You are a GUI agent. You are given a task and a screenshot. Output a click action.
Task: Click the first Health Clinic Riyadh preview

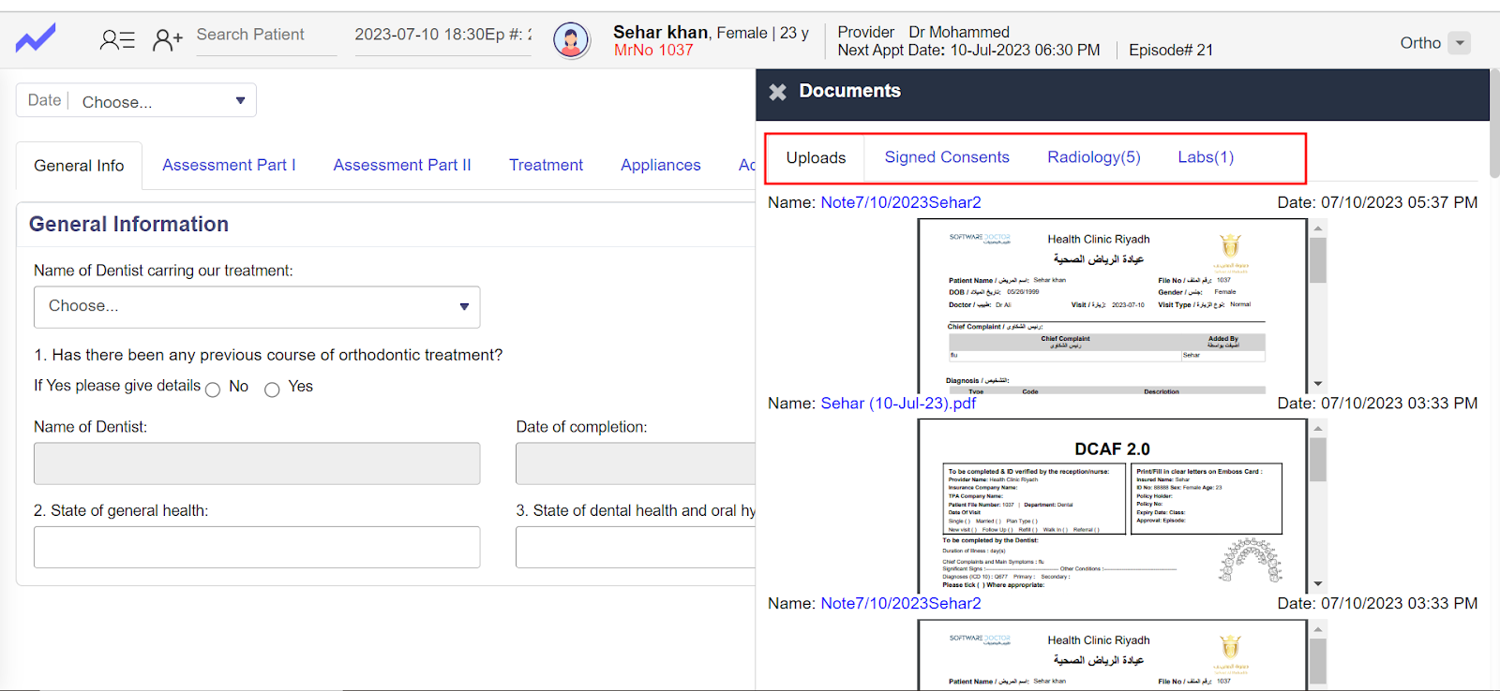click(x=1112, y=306)
